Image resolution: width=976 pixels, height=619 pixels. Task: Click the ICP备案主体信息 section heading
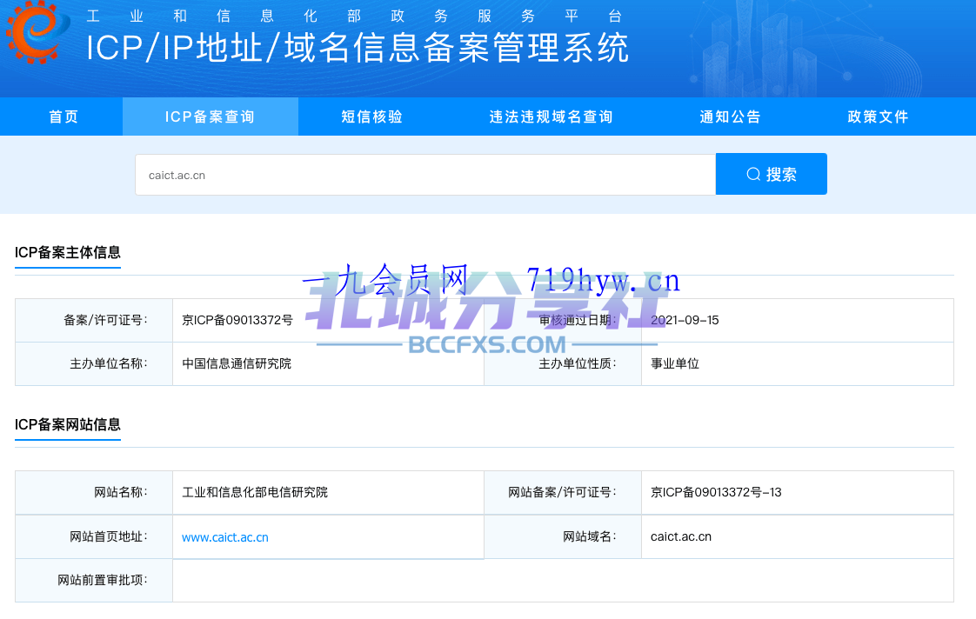pyautogui.click(x=68, y=253)
